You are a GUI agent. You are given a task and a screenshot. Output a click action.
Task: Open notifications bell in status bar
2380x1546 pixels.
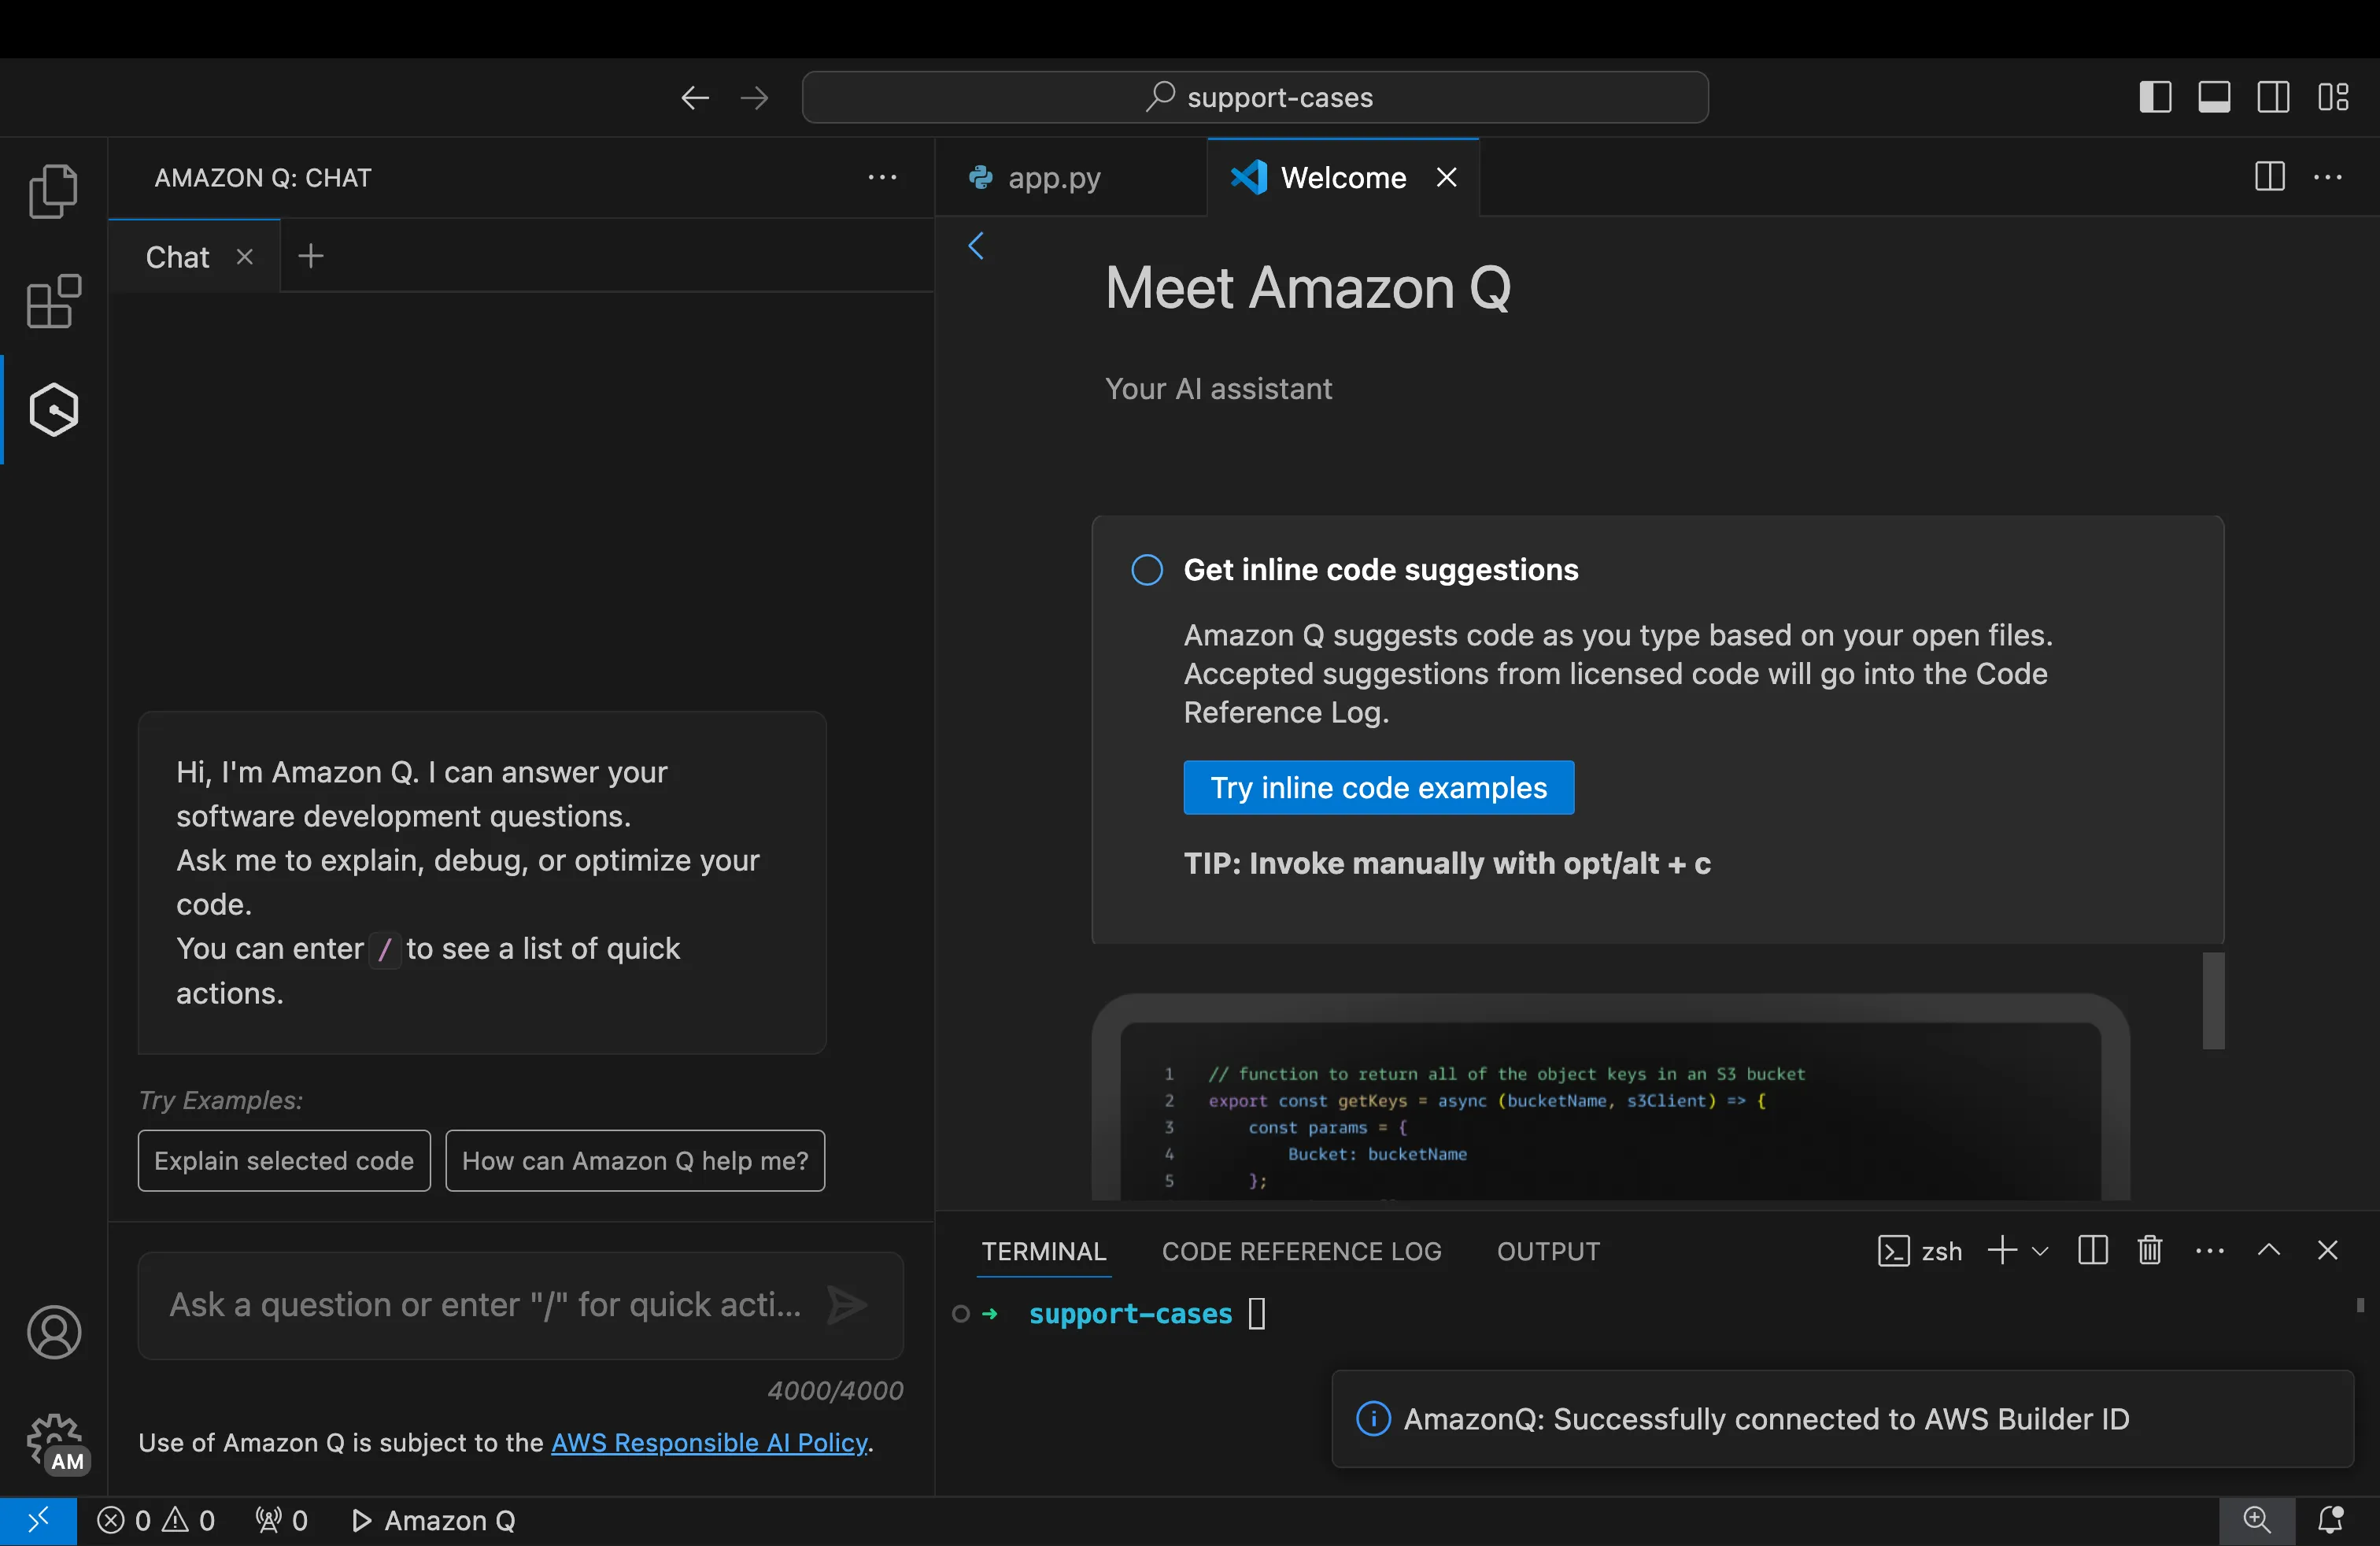[x=2330, y=1520]
